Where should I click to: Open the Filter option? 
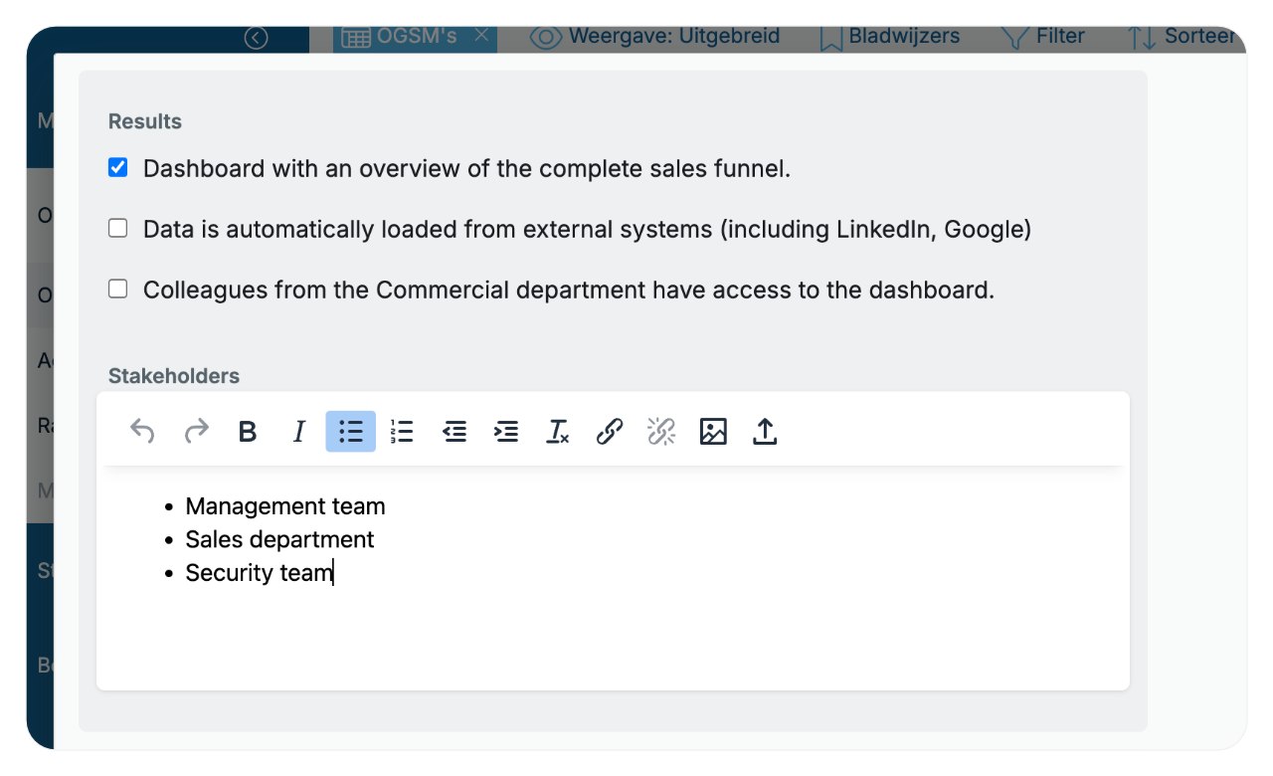[x=1042, y=37]
